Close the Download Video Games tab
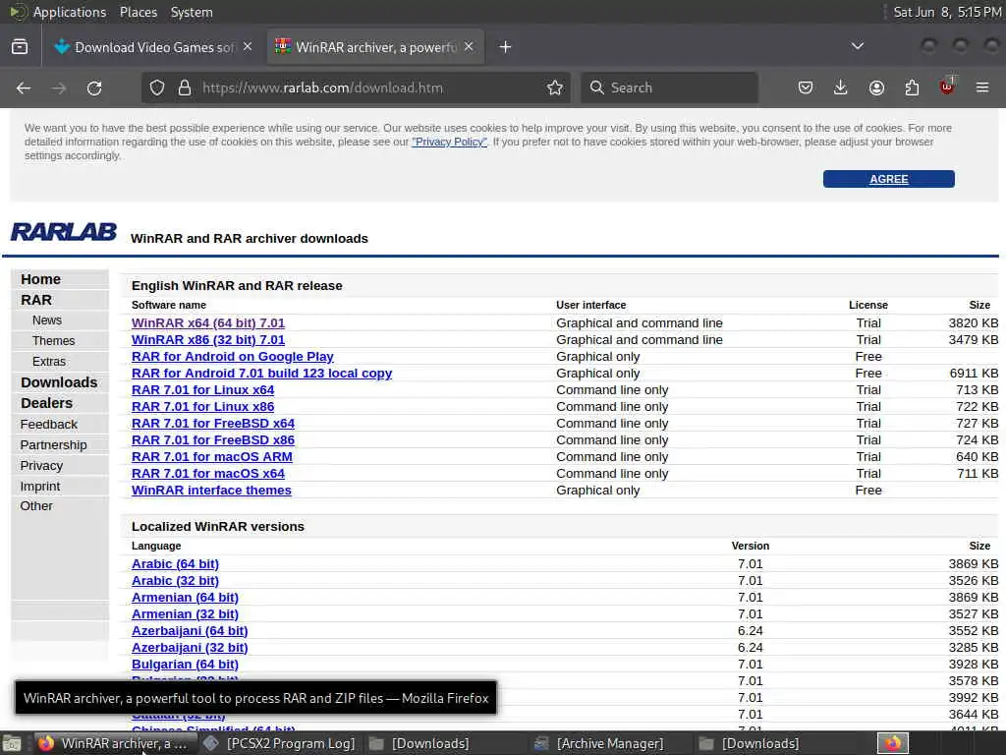The height and width of the screenshot is (755, 1006). pyautogui.click(x=248, y=47)
